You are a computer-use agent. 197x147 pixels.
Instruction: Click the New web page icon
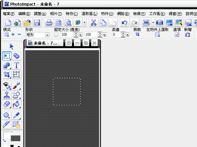pyautogui.click(x=18, y=23)
